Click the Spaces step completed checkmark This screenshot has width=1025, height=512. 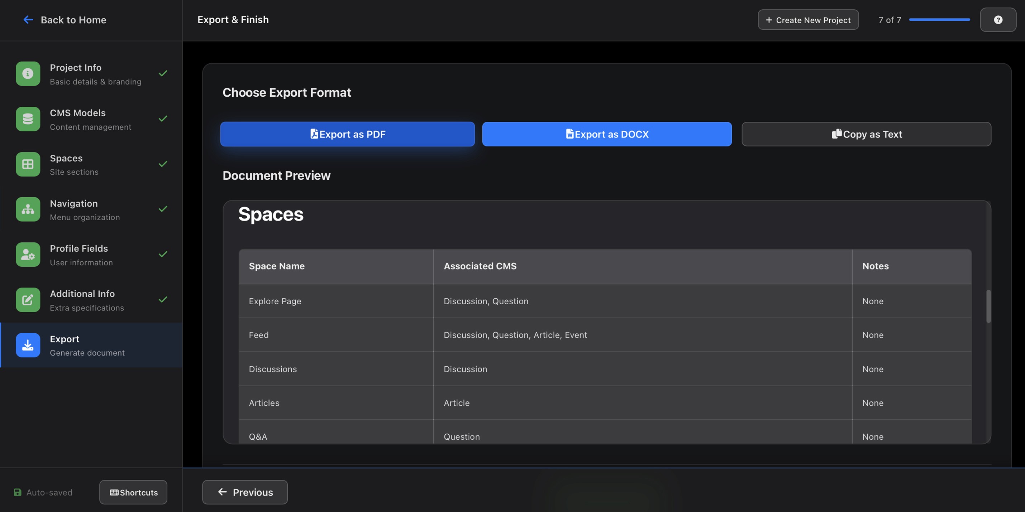[163, 164]
